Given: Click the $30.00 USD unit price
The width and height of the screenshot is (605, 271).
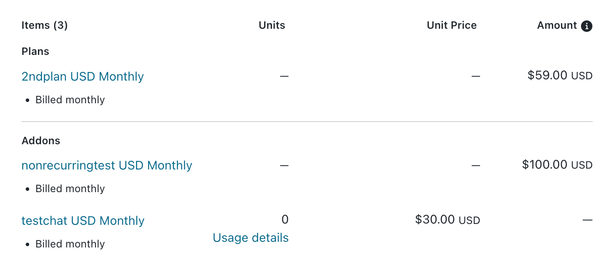Looking at the screenshot, I should click(447, 220).
